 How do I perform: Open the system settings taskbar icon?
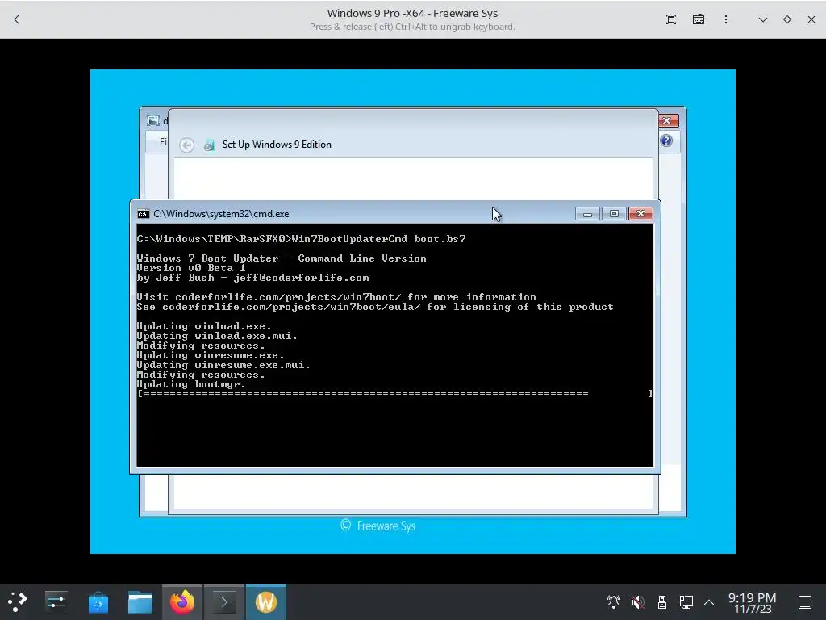56,602
